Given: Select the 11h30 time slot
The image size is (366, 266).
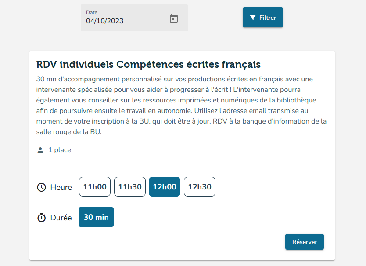Looking at the screenshot, I should (130, 187).
